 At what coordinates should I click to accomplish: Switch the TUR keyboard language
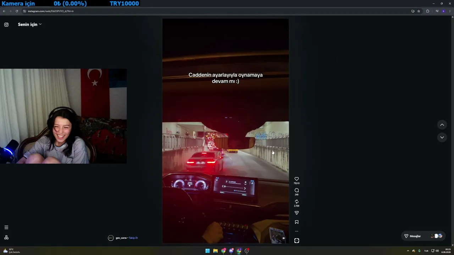[x=426, y=251]
